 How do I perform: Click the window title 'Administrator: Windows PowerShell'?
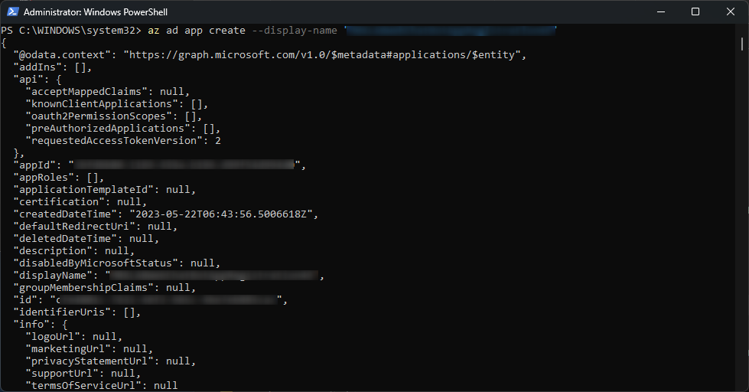[x=96, y=12]
